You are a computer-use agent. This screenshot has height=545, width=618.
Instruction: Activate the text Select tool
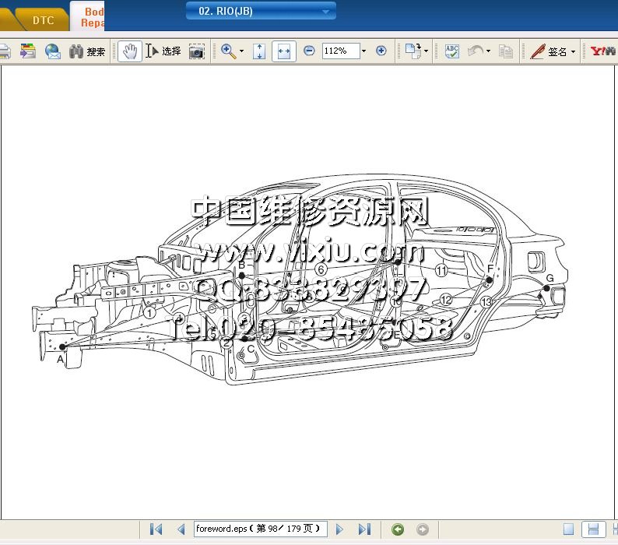[x=164, y=51]
